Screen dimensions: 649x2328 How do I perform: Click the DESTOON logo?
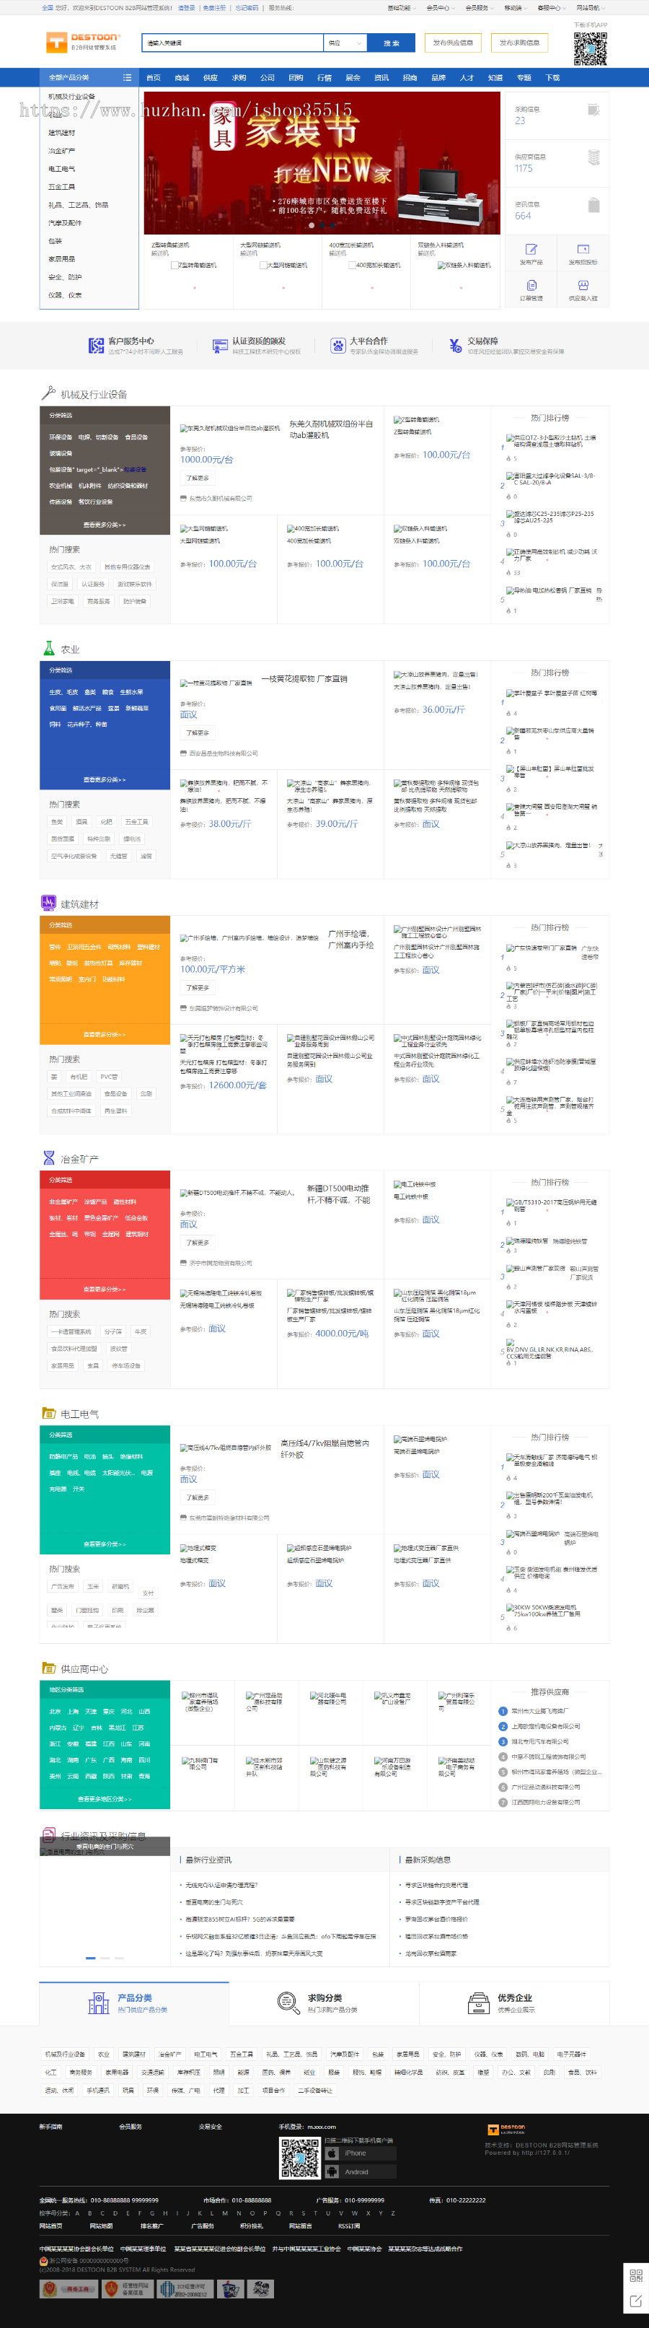[x=82, y=42]
